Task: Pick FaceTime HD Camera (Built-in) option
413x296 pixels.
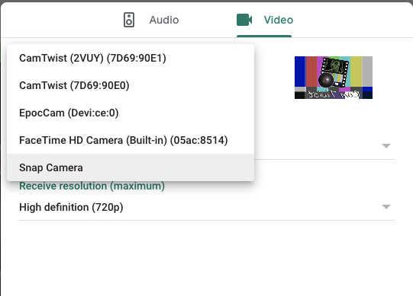Action: coord(131,140)
